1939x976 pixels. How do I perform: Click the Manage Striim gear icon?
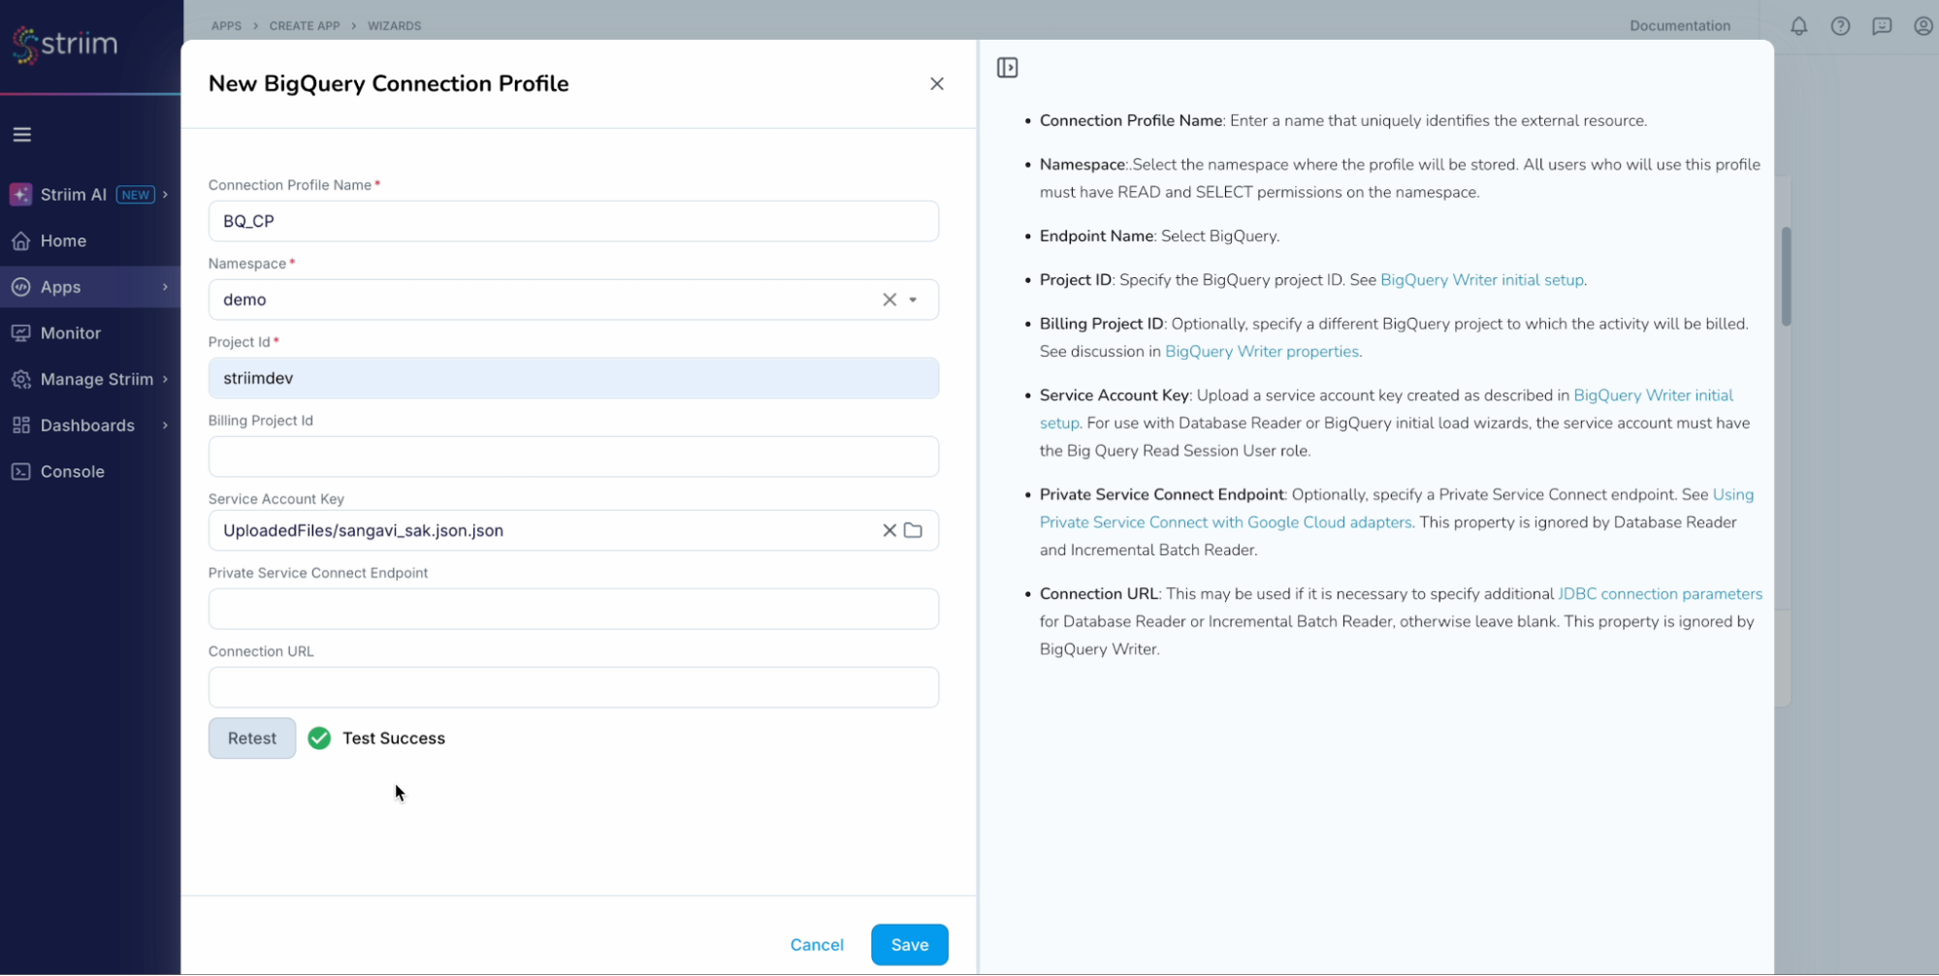pyautogui.click(x=20, y=379)
